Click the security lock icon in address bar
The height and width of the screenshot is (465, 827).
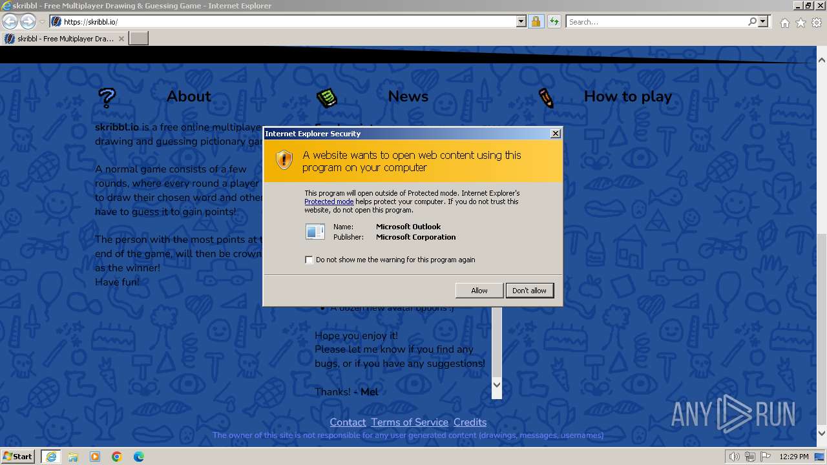click(x=536, y=21)
